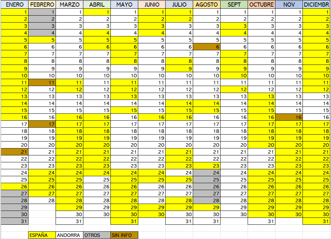Select gray cell 1 in FEBRERO column

(x=42, y=12)
